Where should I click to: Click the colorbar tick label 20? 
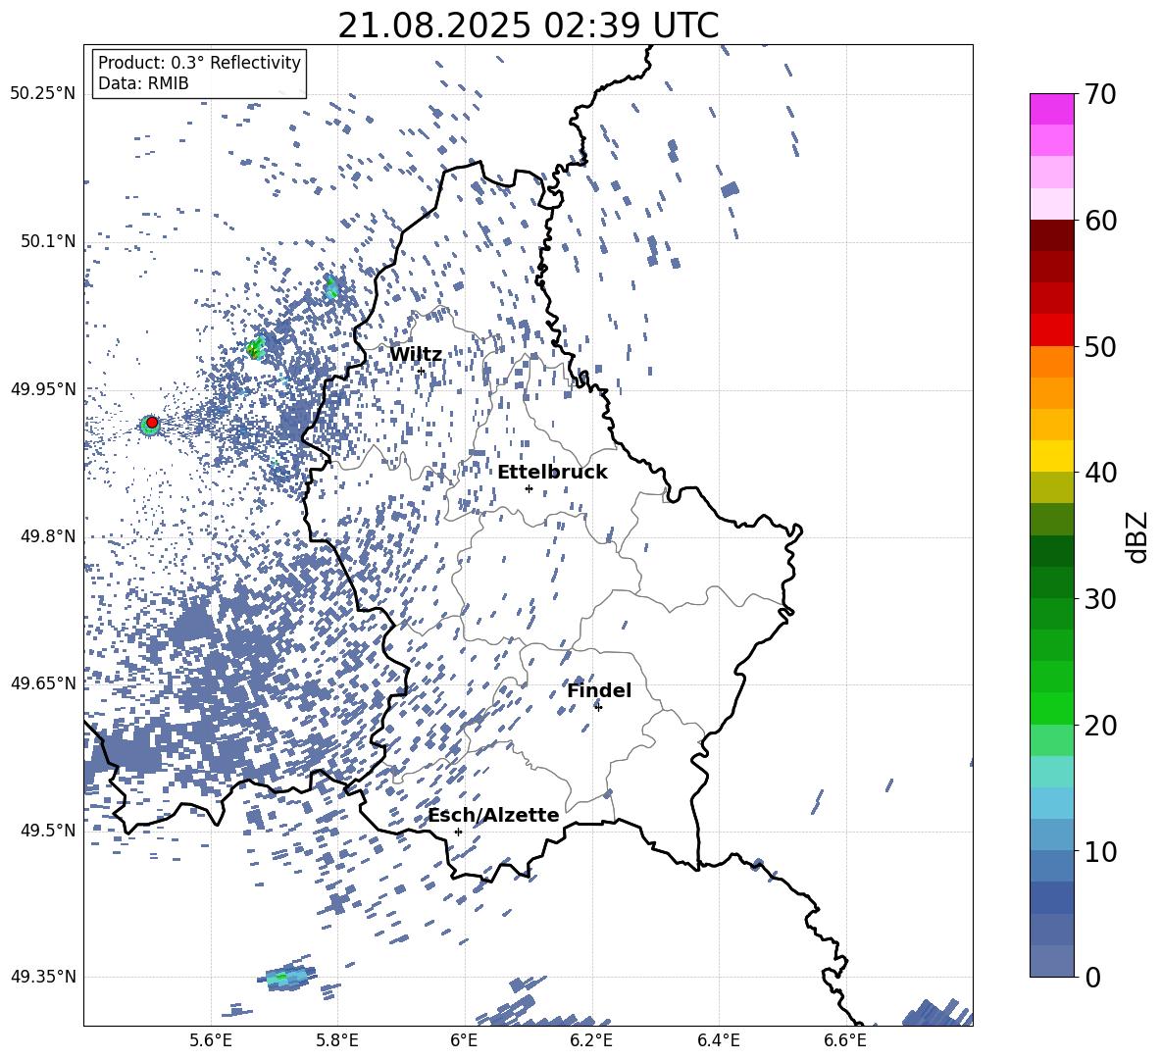(x=1100, y=725)
